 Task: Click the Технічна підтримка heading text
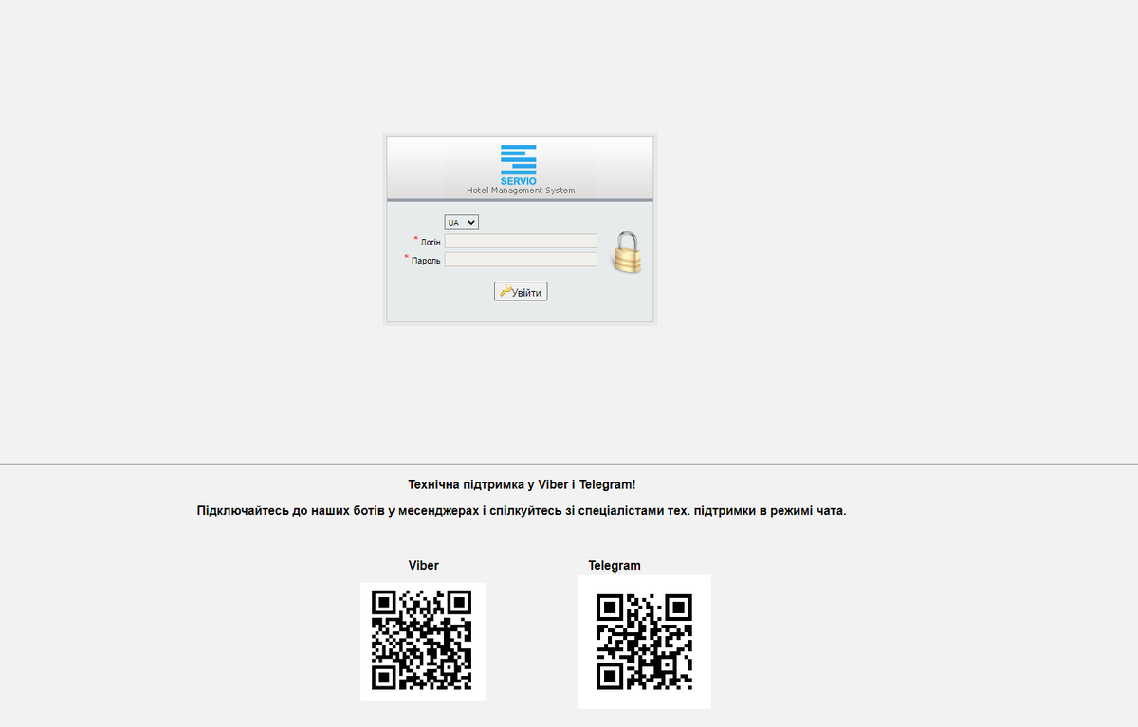pyautogui.click(x=522, y=484)
